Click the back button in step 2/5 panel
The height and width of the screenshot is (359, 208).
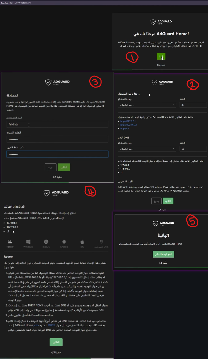coord(156,201)
